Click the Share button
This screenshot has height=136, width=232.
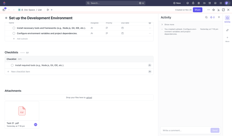(x=197, y=10)
